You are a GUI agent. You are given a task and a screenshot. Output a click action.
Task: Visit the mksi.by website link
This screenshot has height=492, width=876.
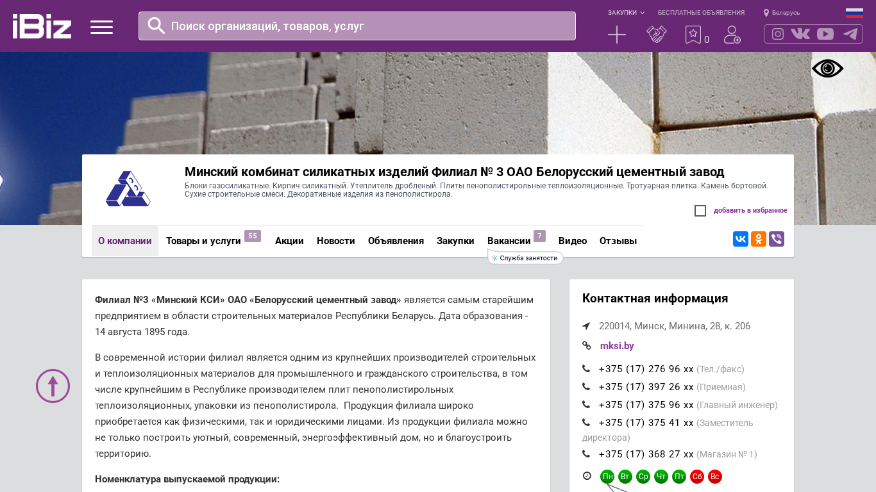(x=617, y=346)
